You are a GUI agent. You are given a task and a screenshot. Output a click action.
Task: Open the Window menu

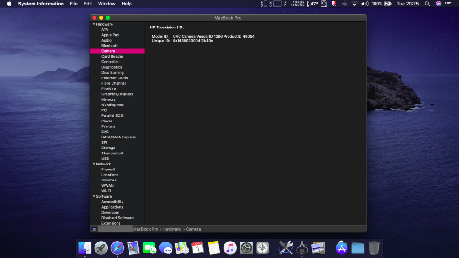click(x=106, y=4)
